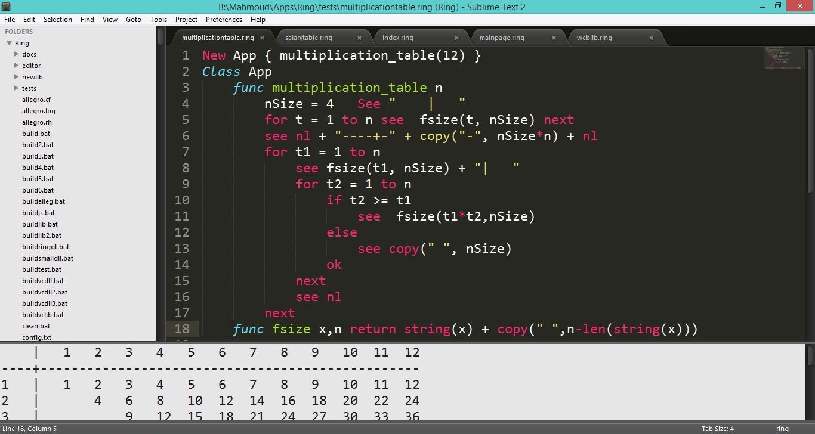This screenshot has width=815, height=434.
Task: Close the weblib.ring tab
Action: coord(652,38)
